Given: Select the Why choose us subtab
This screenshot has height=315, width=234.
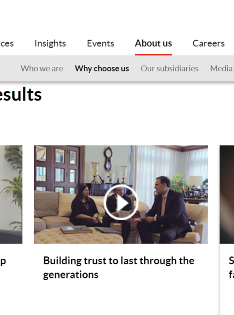Looking at the screenshot, I should coord(102,68).
